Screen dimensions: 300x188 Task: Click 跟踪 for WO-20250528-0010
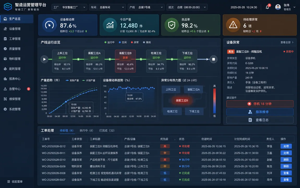tap(286, 160)
